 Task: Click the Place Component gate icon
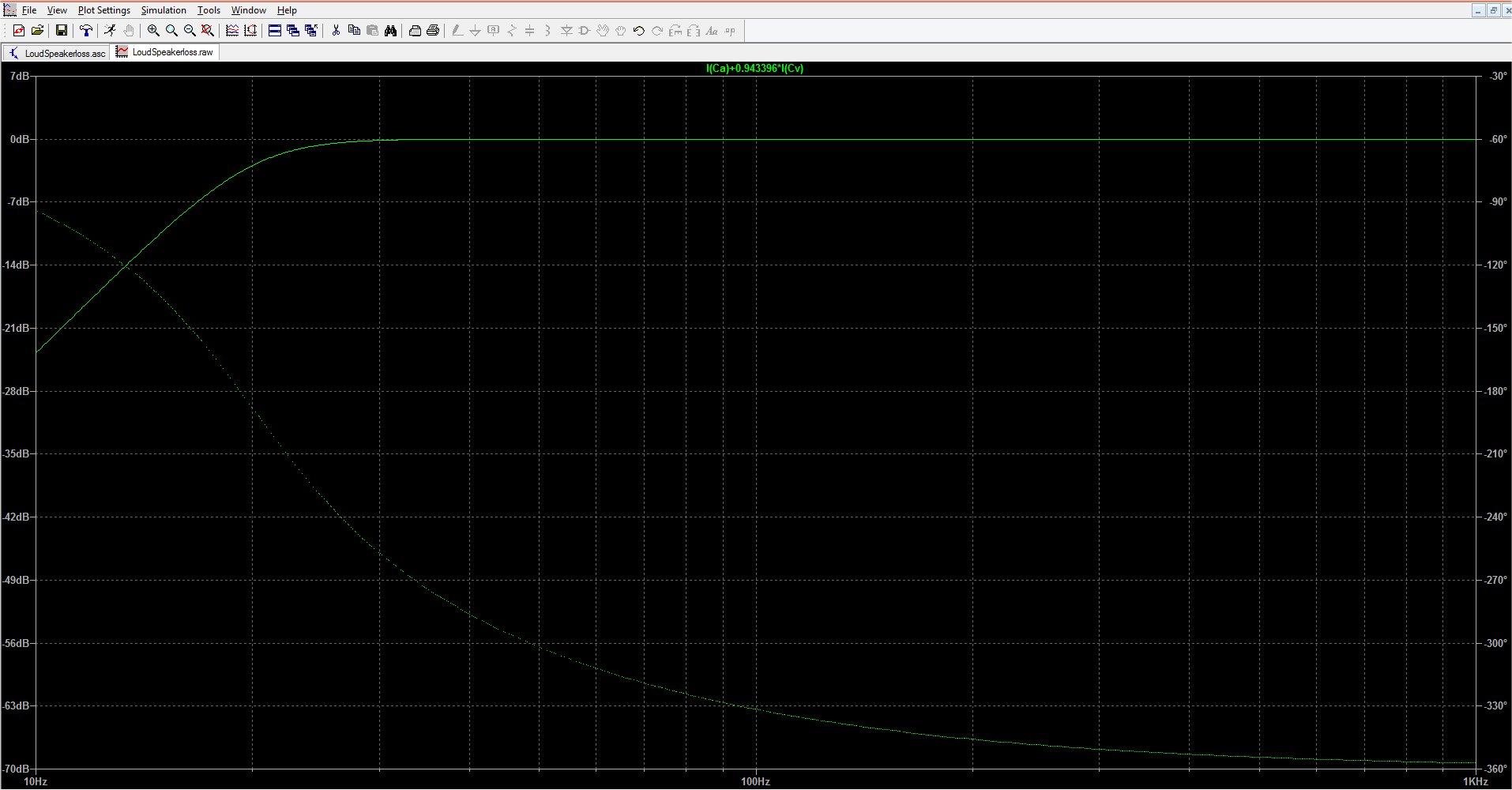(x=584, y=31)
